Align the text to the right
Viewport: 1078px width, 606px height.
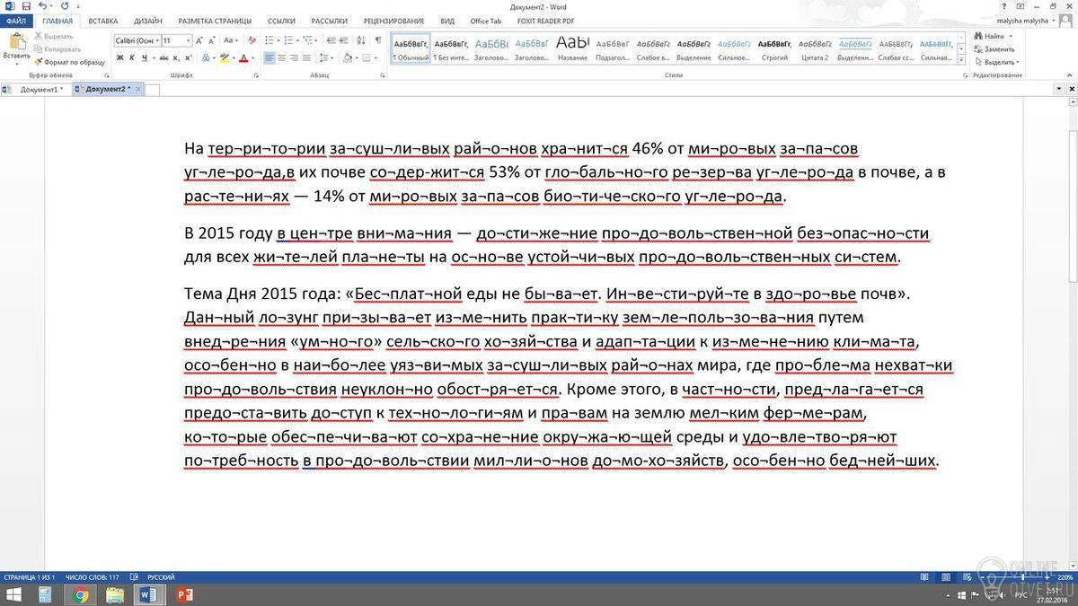point(294,58)
